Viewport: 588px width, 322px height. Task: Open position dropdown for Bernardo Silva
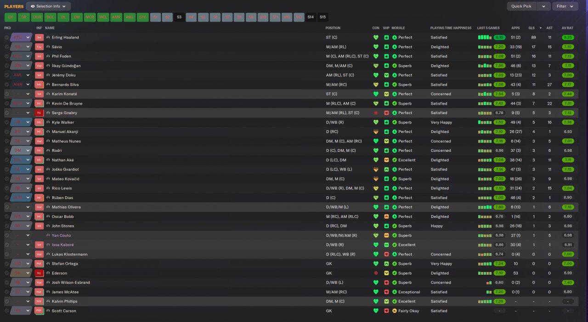[28, 84]
